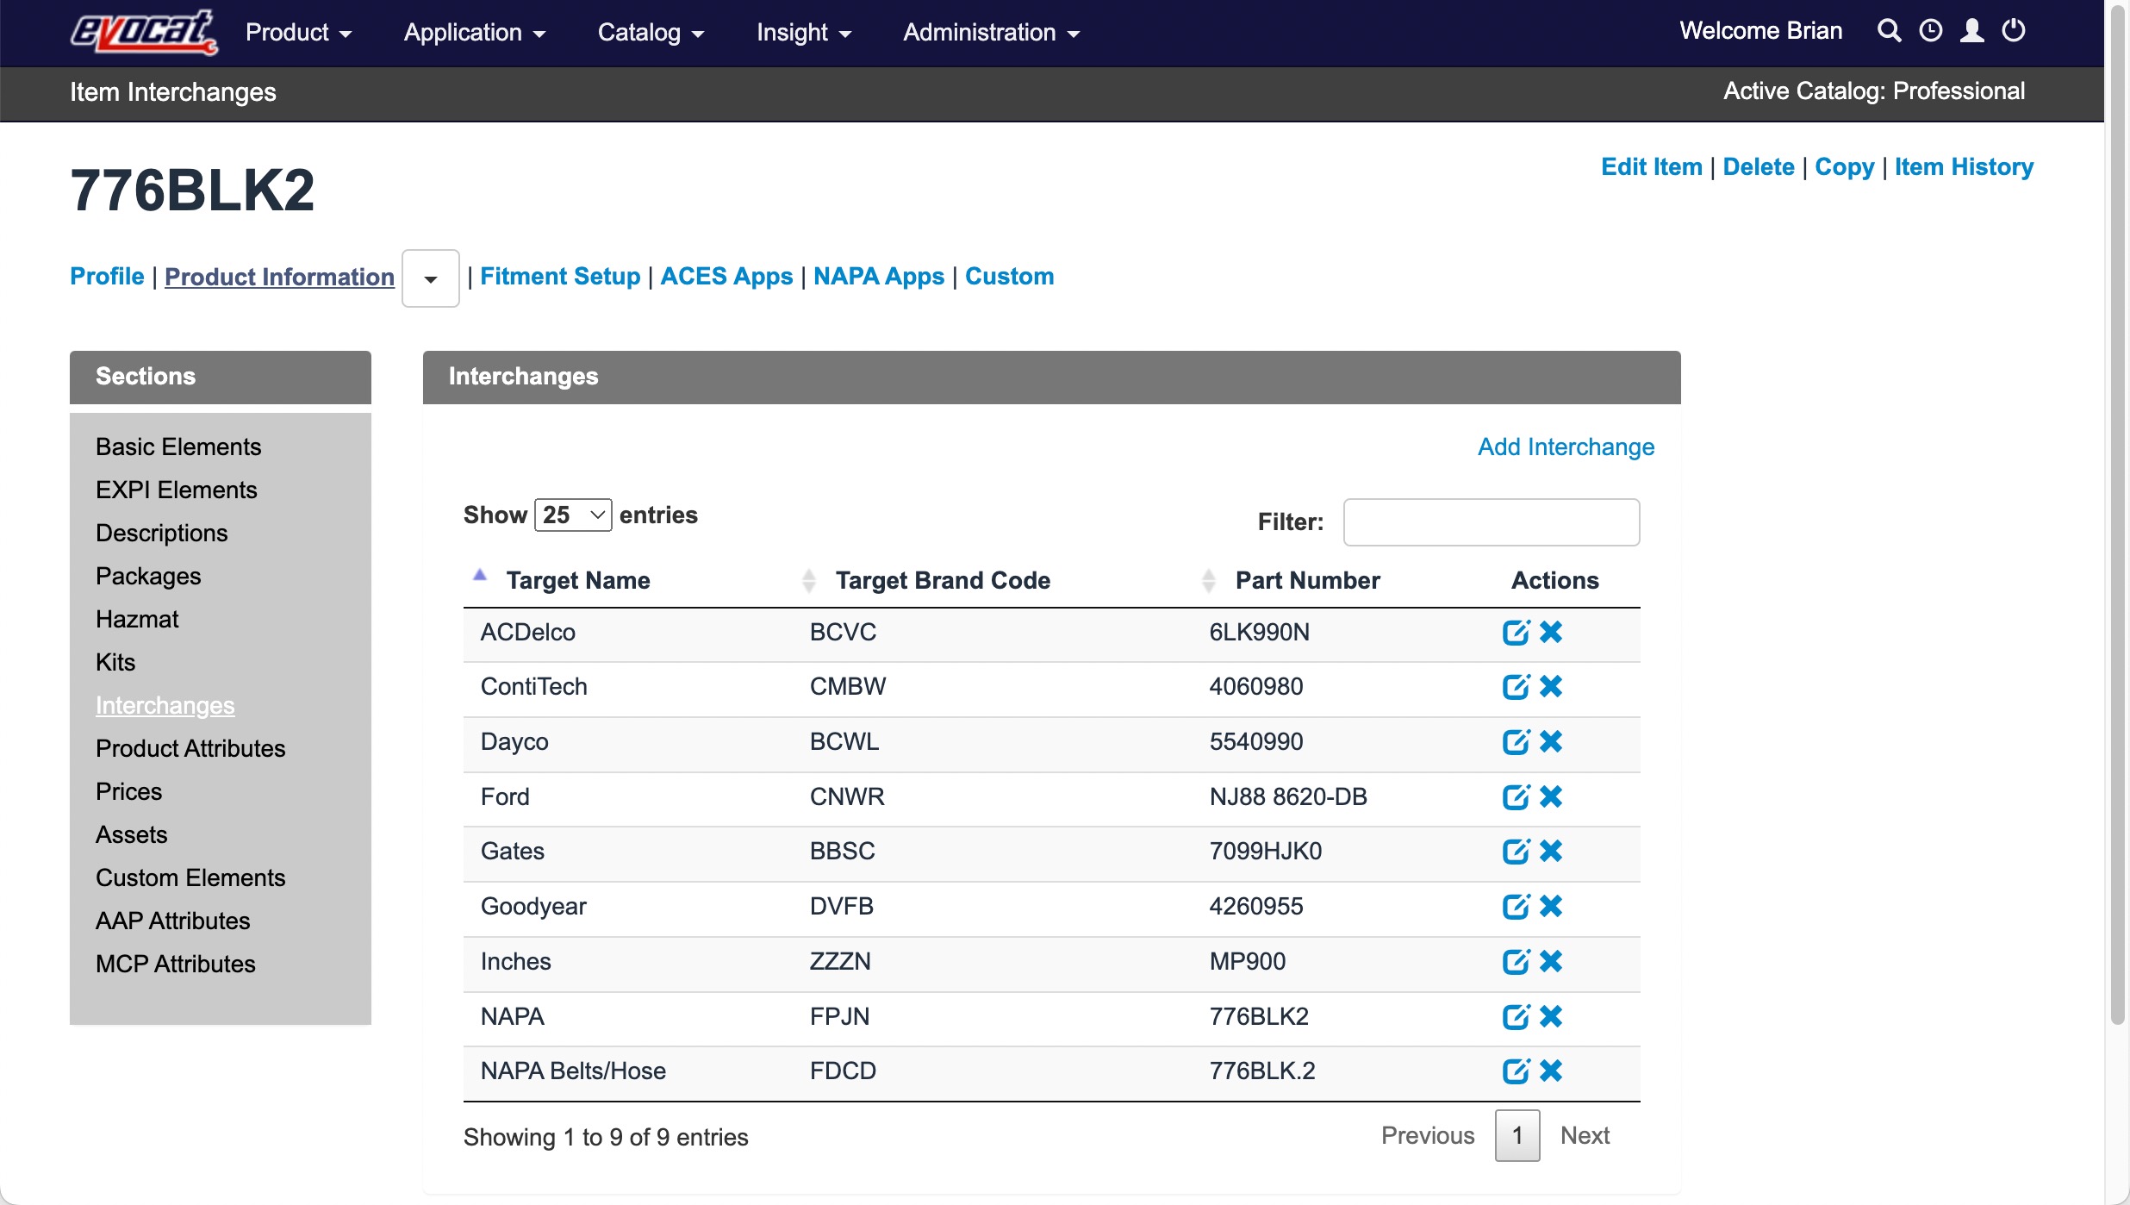
Task: Open the Product Information tab
Action: [x=279, y=277]
